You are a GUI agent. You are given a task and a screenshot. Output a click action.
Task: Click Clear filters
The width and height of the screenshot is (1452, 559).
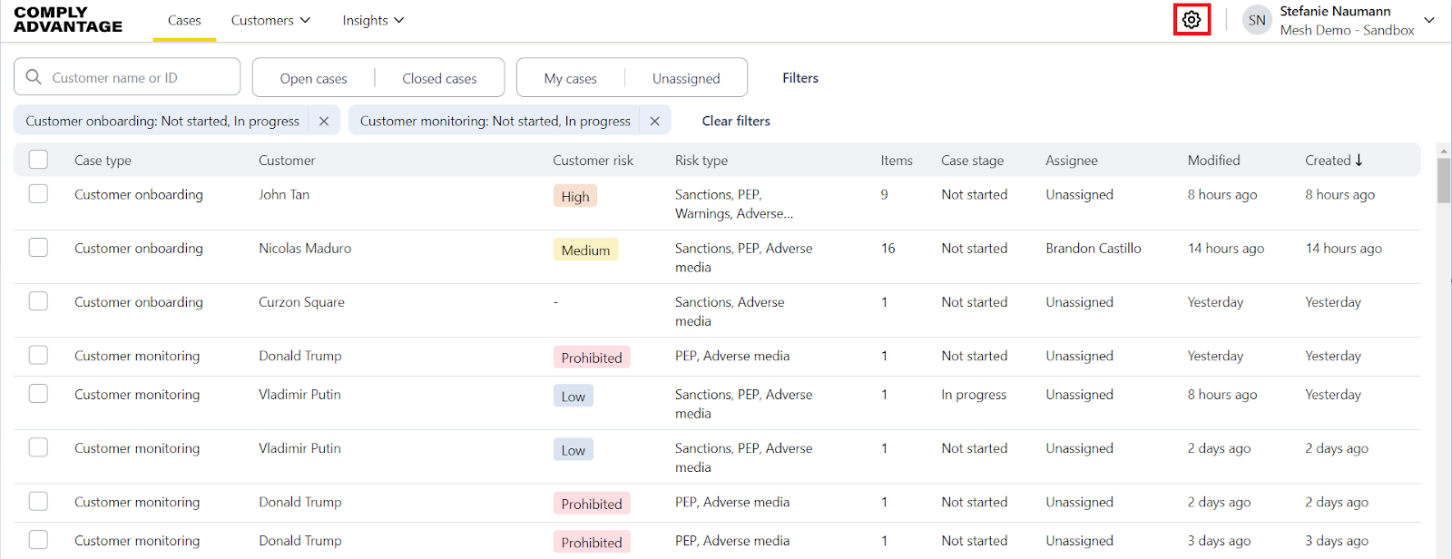[x=735, y=121]
